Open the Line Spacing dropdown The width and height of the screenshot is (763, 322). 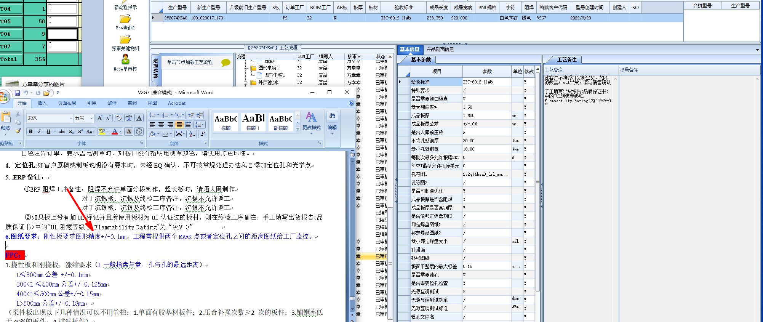(x=200, y=125)
